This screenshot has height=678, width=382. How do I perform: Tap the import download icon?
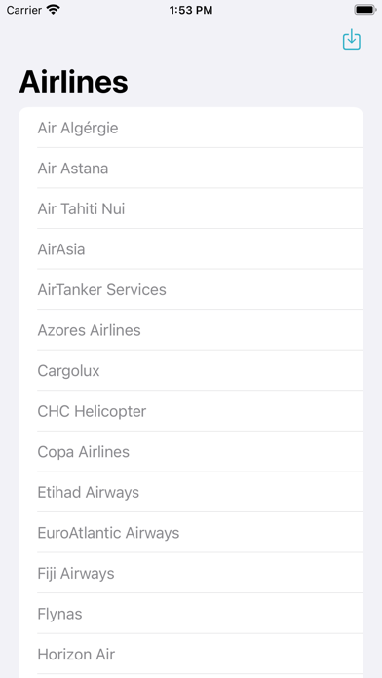(x=351, y=39)
